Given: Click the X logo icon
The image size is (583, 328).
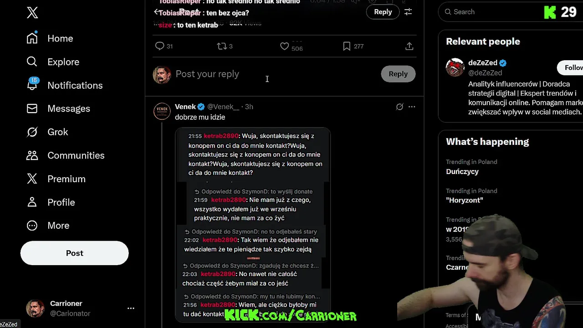Looking at the screenshot, I should [32, 13].
